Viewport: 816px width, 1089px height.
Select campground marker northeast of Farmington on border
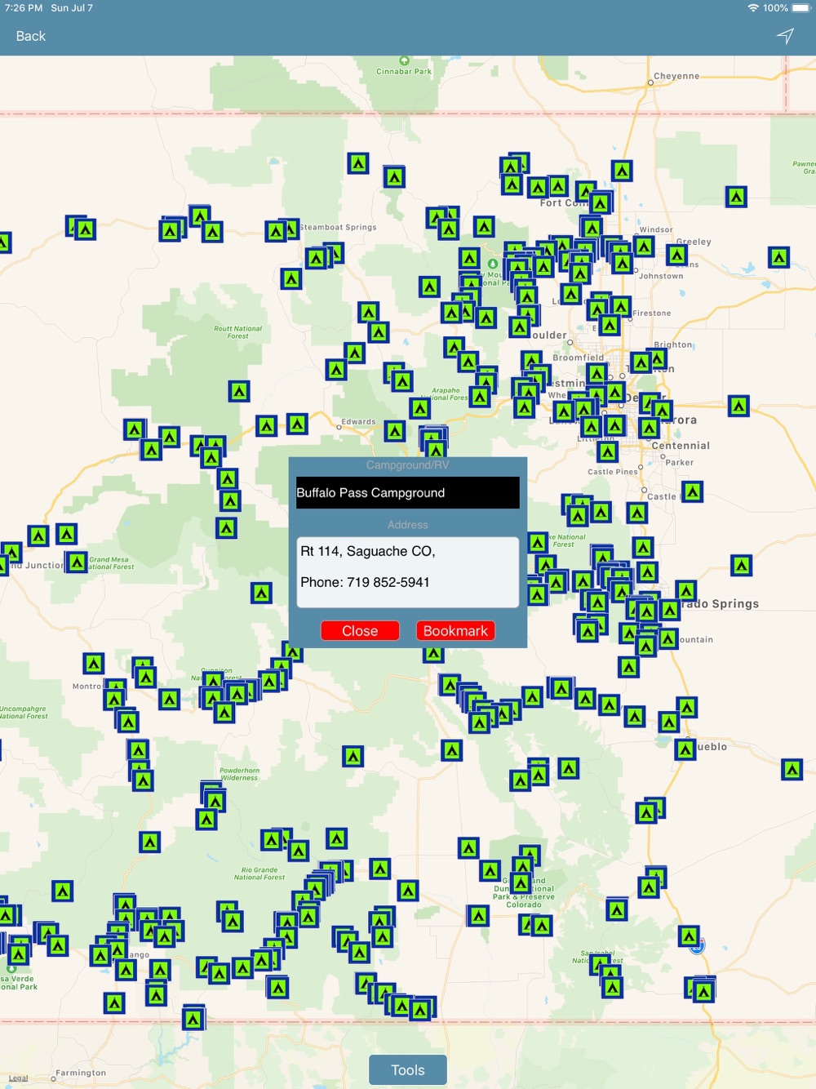click(193, 1019)
